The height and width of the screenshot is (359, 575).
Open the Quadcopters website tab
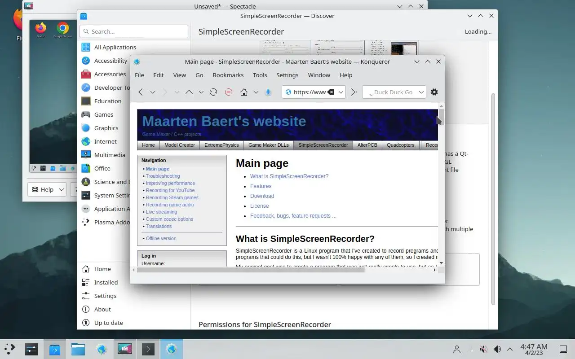401,145
